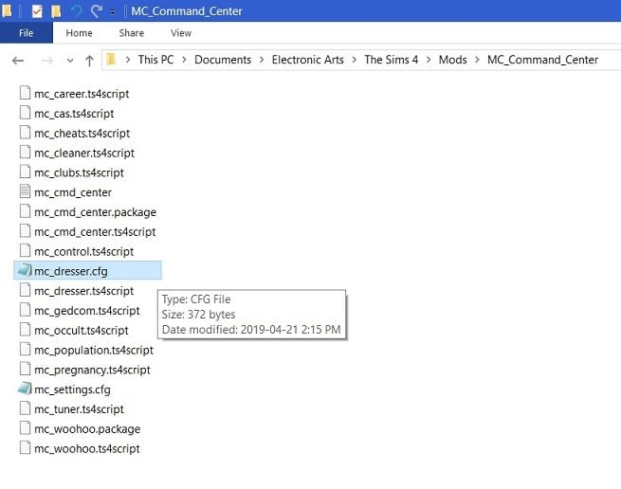Click the Properties icon in the quick access toolbar
This screenshot has height=489, width=621.
pyautogui.click(x=37, y=11)
